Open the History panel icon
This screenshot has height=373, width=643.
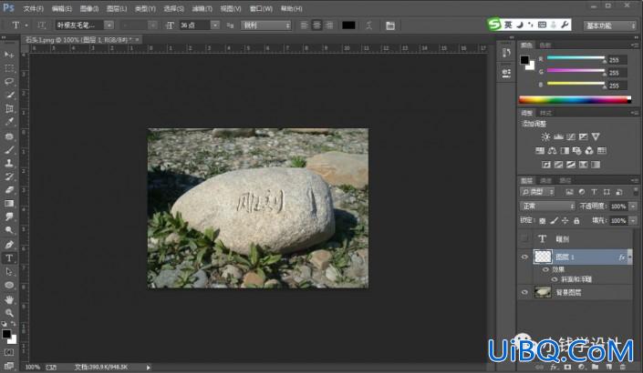(506, 53)
